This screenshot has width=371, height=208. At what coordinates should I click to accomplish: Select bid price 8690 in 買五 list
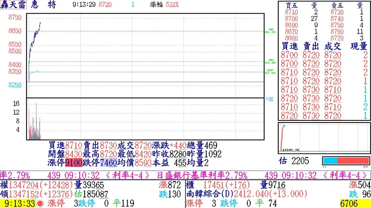click(291, 25)
